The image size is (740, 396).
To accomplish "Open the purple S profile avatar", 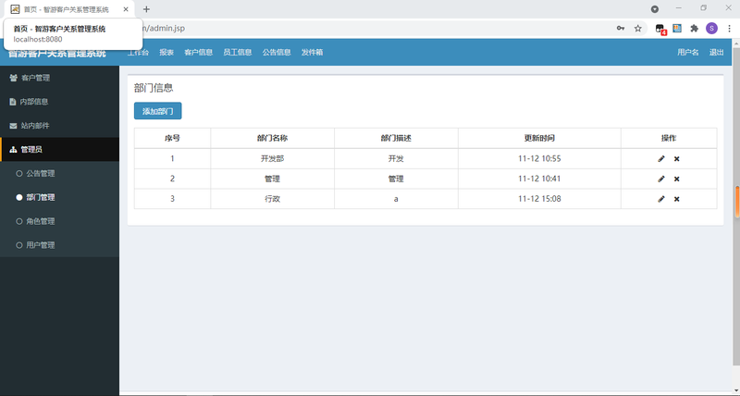I will pos(711,29).
